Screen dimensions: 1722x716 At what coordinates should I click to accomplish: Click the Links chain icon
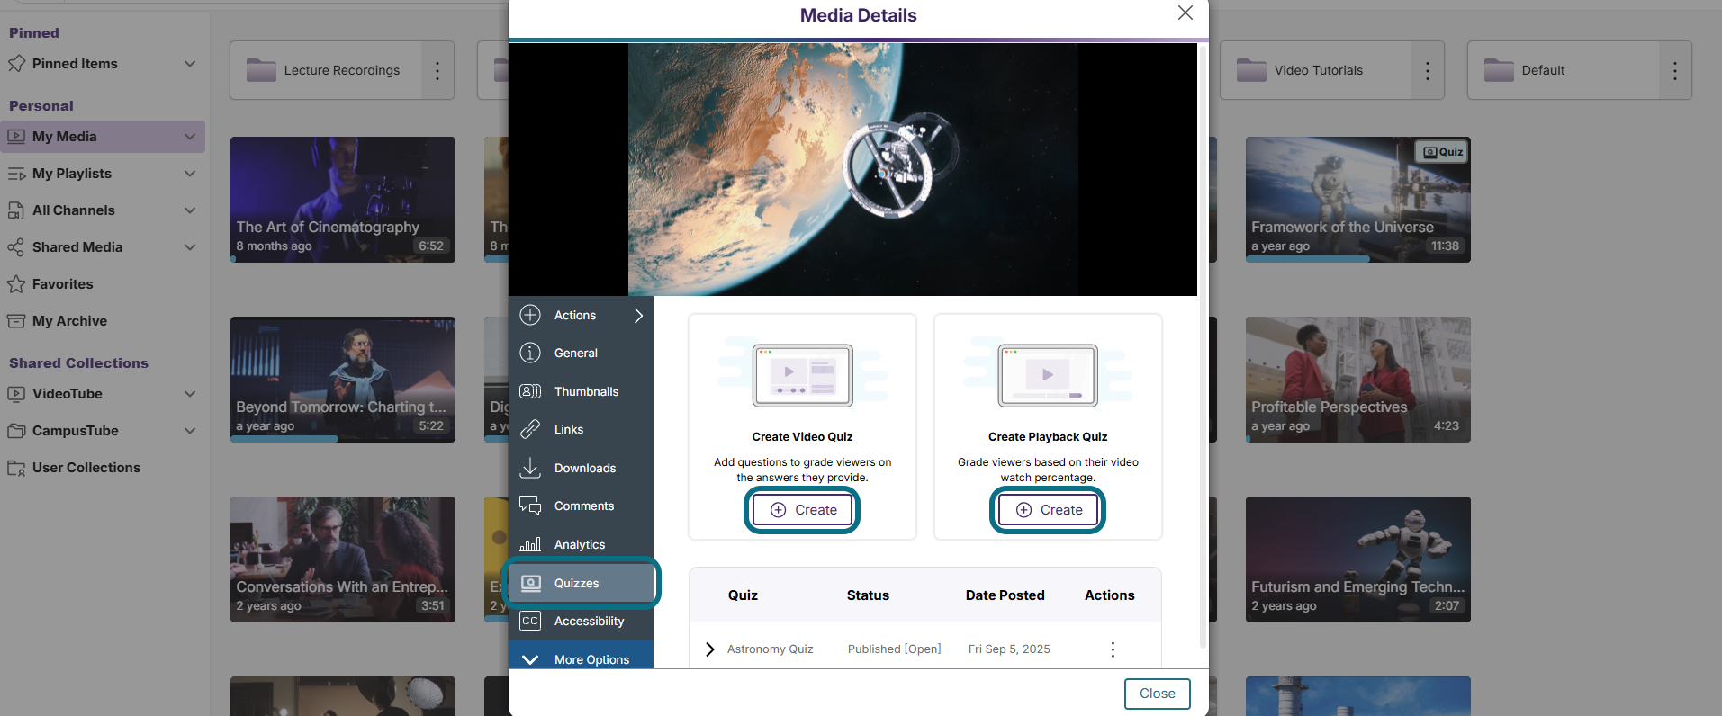pos(530,429)
